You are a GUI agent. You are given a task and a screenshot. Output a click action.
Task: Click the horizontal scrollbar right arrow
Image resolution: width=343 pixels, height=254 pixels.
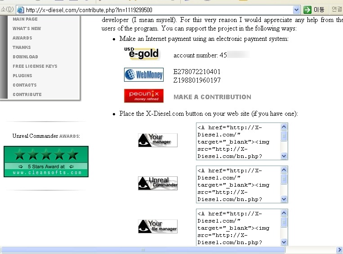click(339, 250)
